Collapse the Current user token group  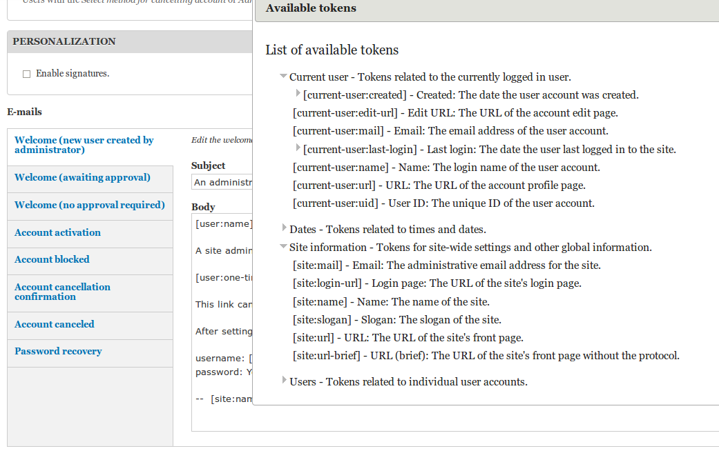283,76
